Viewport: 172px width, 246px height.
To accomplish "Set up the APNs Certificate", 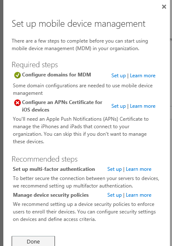I will point(118,106).
